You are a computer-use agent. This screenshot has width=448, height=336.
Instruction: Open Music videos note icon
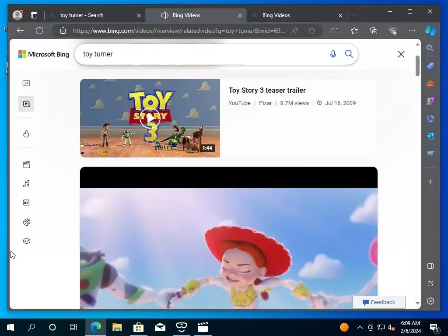pyautogui.click(x=26, y=183)
